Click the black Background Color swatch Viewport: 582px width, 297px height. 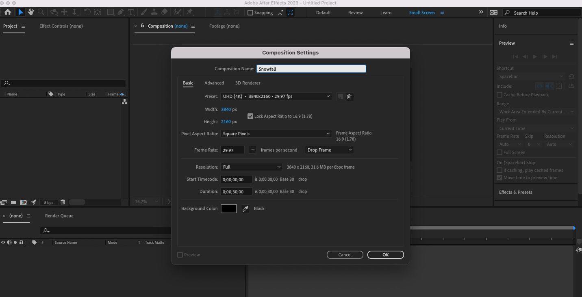[x=228, y=209]
